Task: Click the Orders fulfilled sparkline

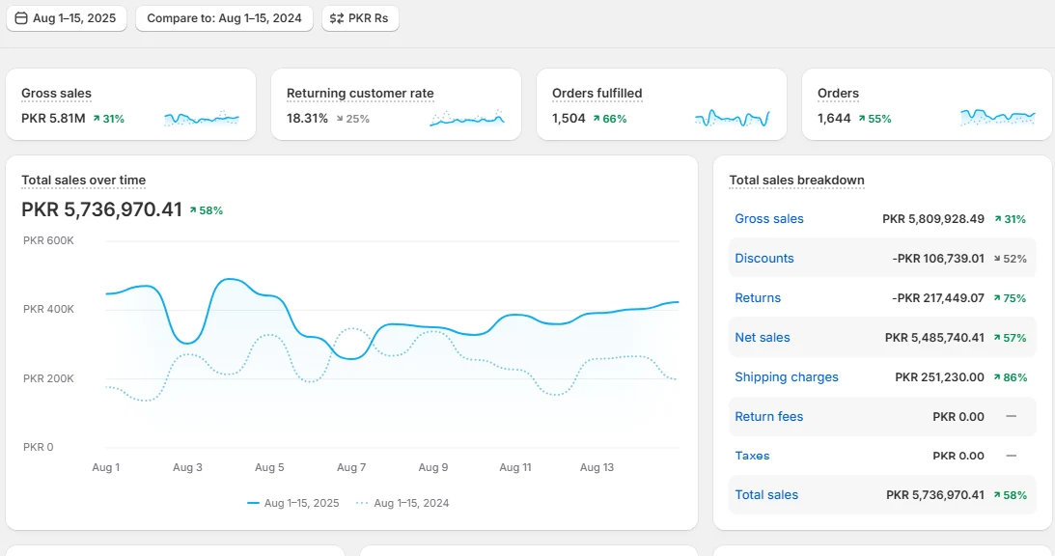Action: pos(732,119)
